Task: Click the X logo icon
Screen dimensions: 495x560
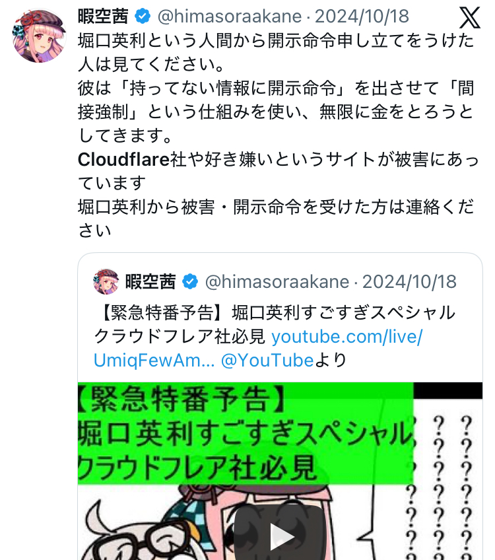Action: point(469,17)
